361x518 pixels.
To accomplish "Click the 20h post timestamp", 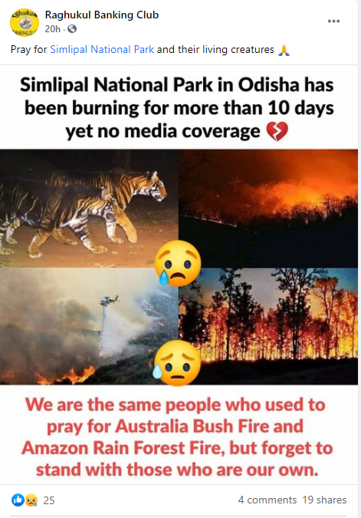I will click(52, 29).
